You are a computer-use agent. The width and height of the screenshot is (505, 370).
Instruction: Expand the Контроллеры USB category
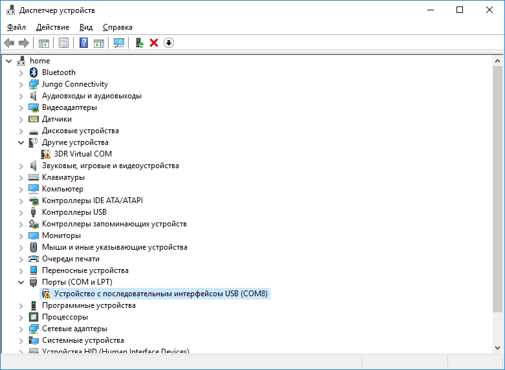(21, 212)
